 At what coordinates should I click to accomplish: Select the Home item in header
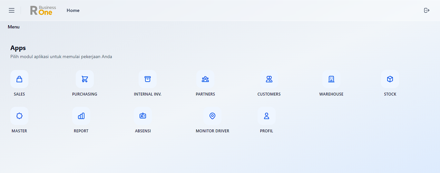pyautogui.click(x=73, y=10)
